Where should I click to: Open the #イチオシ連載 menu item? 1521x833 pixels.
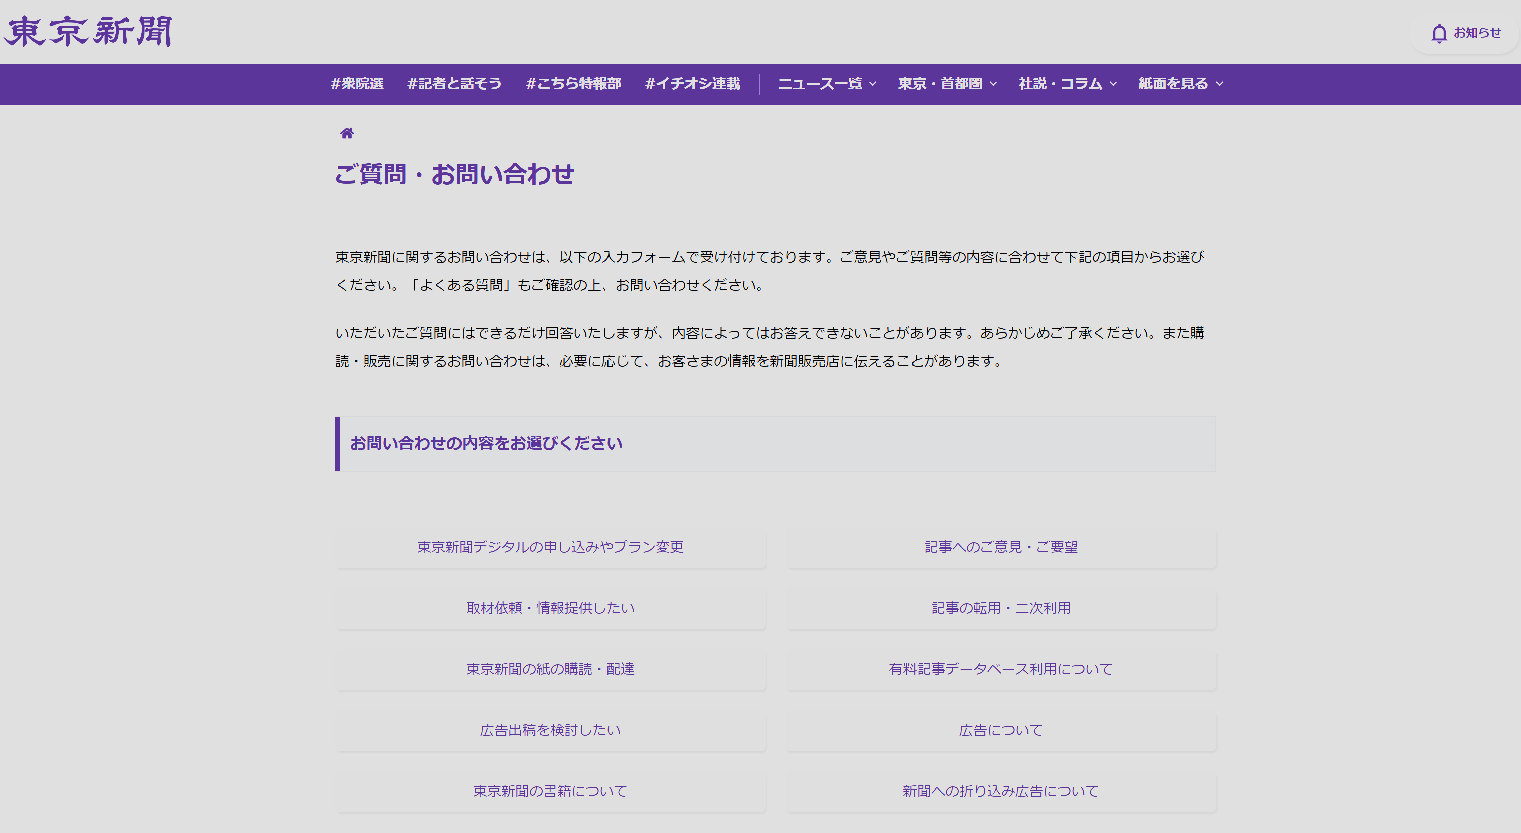tap(692, 84)
